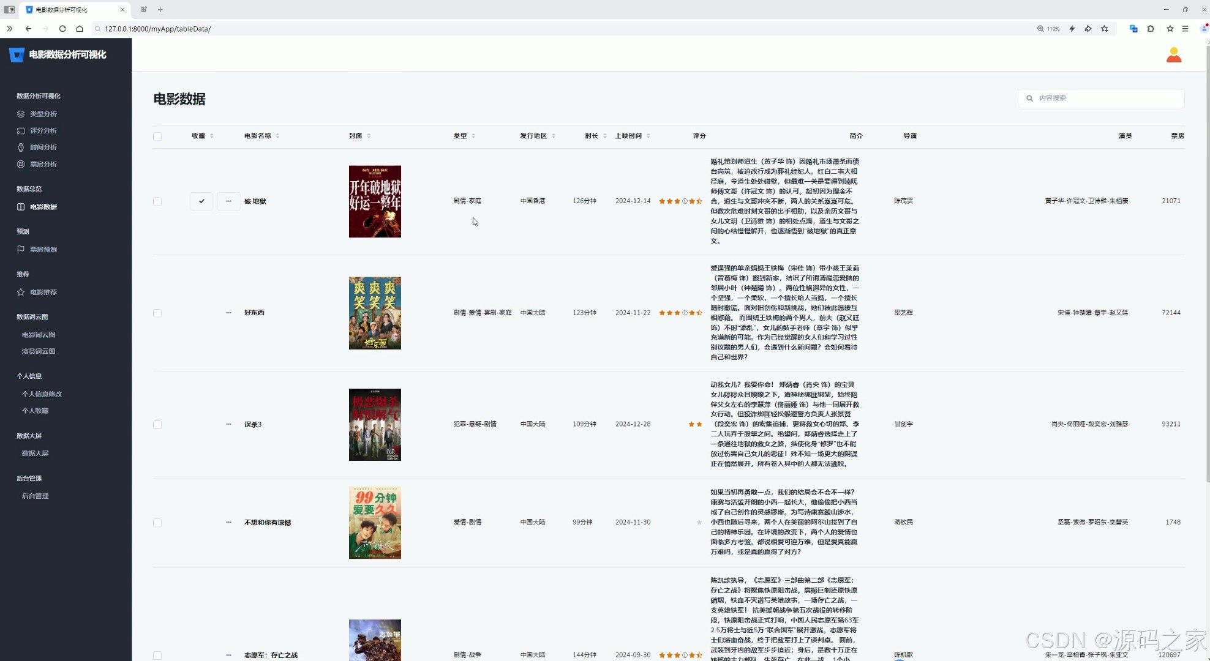Open the user avatar in header
Image resolution: width=1210 pixels, height=661 pixels.
1173,55
